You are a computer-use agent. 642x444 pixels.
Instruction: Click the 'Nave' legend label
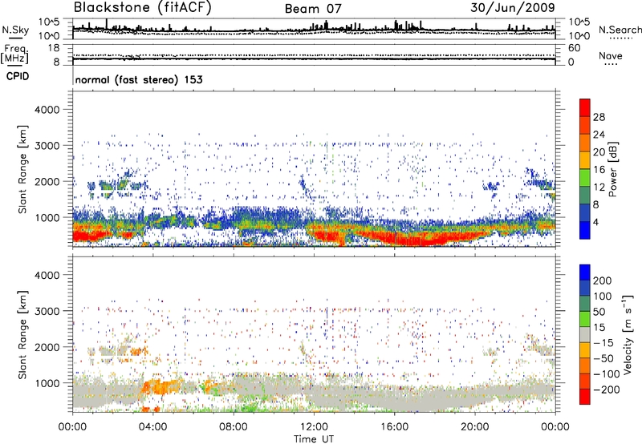(611, 55)
